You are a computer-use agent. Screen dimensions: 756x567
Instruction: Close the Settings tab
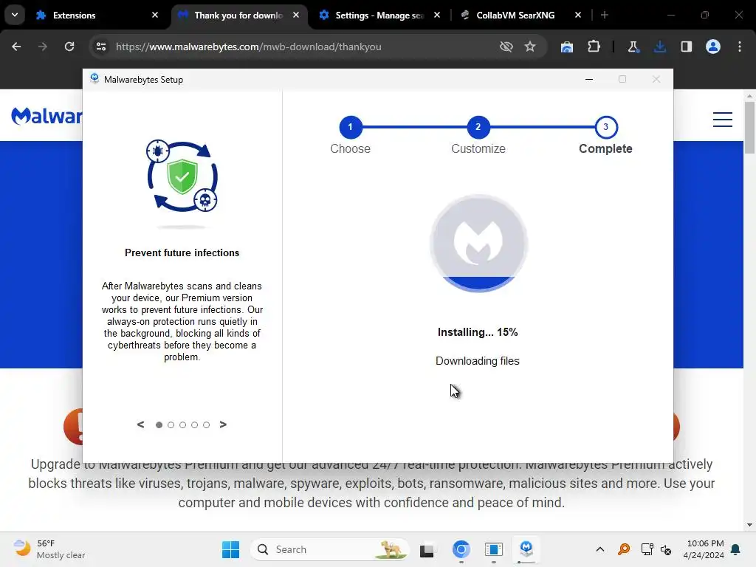tap(437, 15)
